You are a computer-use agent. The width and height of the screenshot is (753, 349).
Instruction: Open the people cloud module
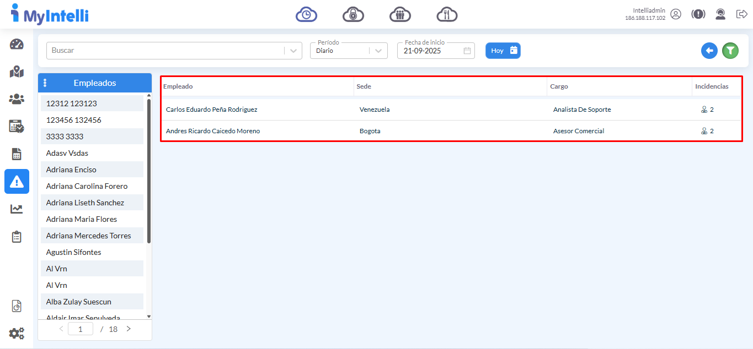[x=400, y=14]
